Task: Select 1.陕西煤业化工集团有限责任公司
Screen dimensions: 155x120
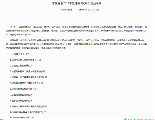Action: 25,60
